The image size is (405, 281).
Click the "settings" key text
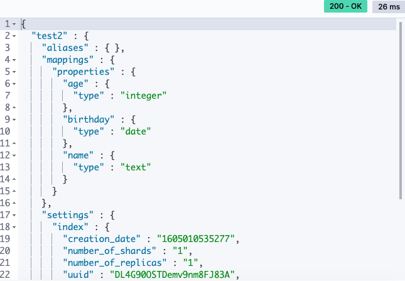pos(68,215)
